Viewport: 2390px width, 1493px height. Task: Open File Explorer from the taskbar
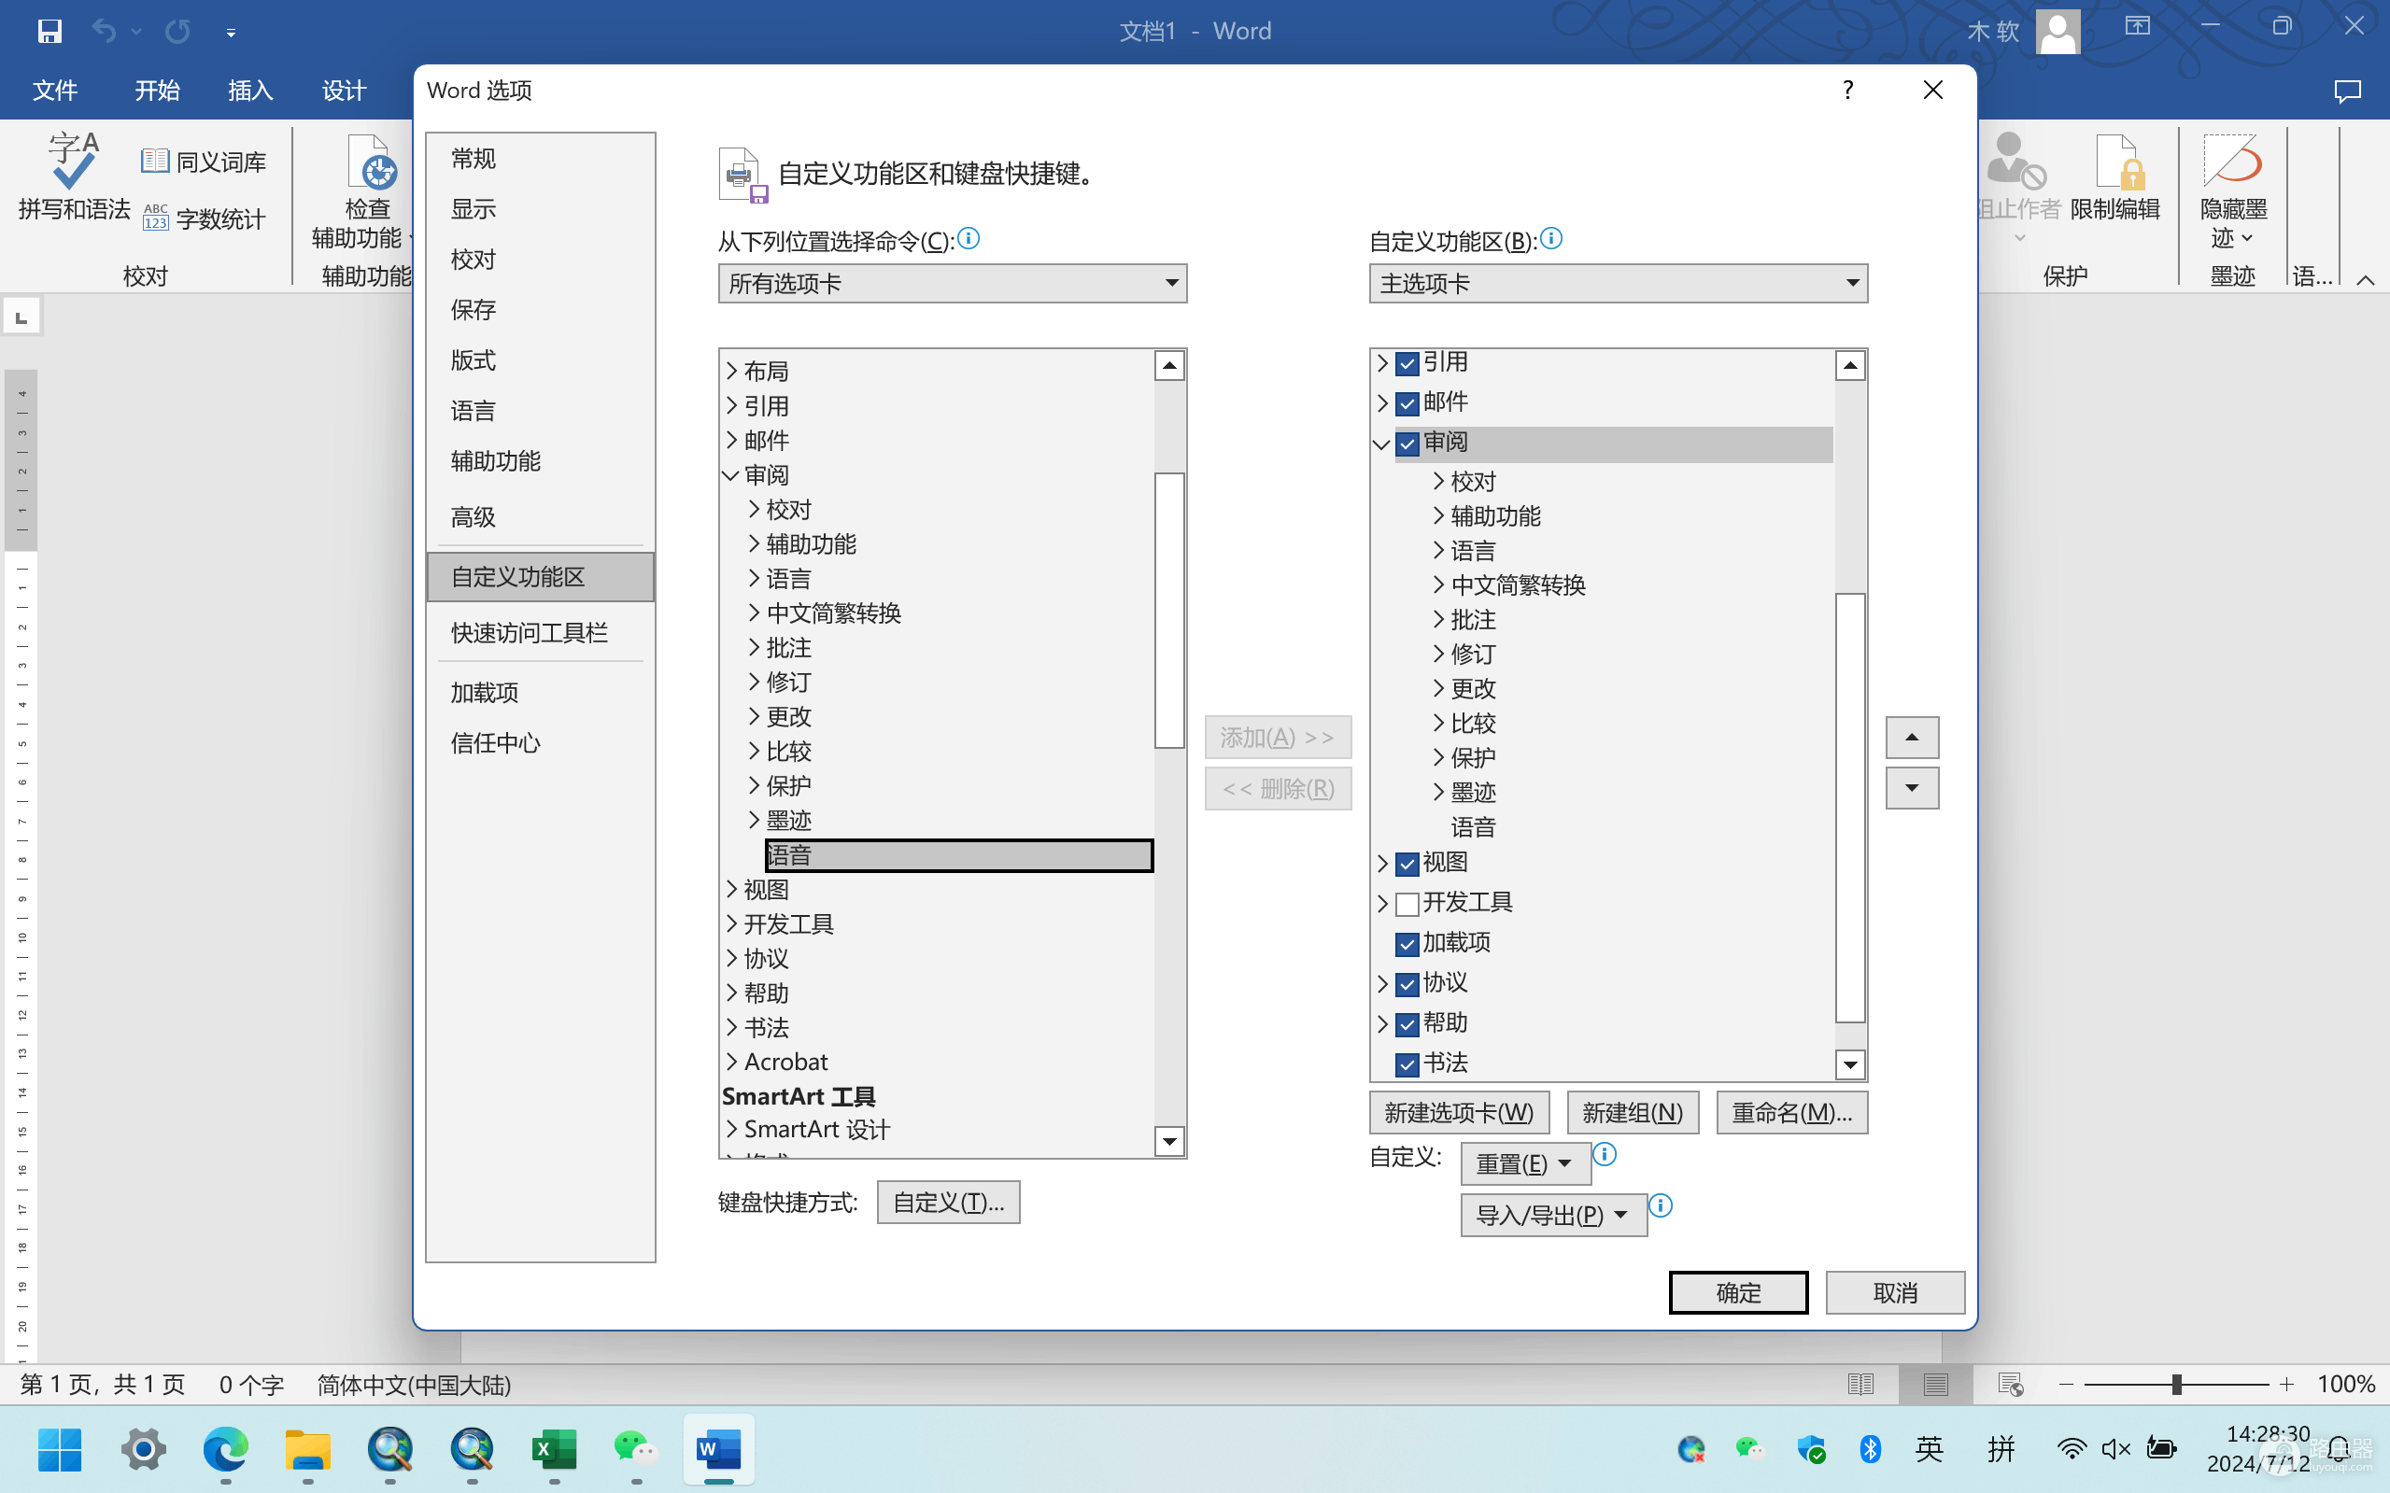[x=307, y=1449]
